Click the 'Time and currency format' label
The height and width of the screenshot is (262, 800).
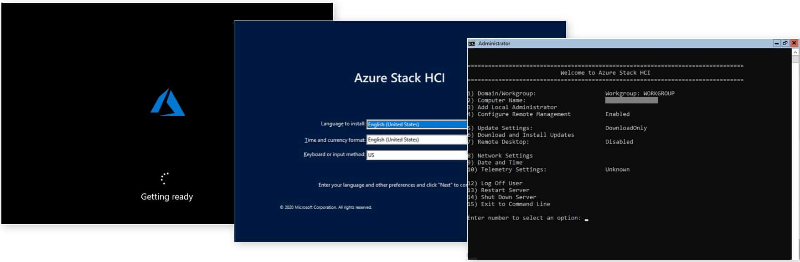(335, 140)
